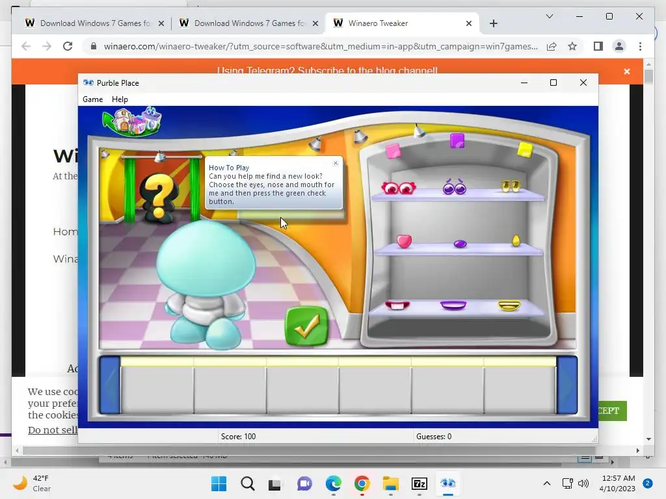
Task: Open a new Chrome tab
Action: click(x=493, y=23)
